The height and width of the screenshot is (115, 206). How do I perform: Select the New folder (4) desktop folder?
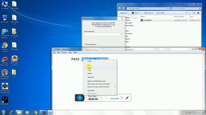pyautogui.click(x=14, y=33)
